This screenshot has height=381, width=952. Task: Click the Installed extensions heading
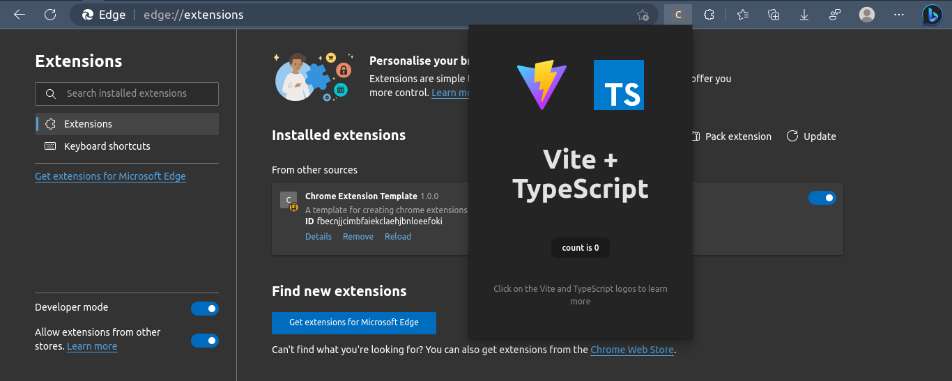pyautogui.click(x=339, y=135)
